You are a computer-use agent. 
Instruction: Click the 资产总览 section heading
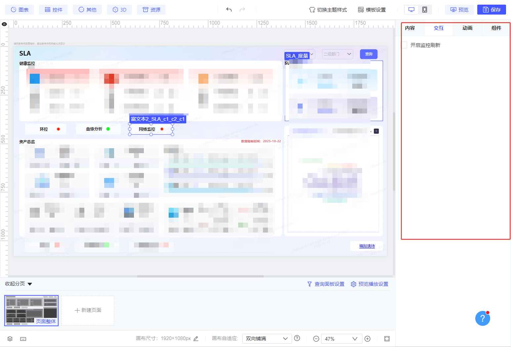[x=27, y=142]
